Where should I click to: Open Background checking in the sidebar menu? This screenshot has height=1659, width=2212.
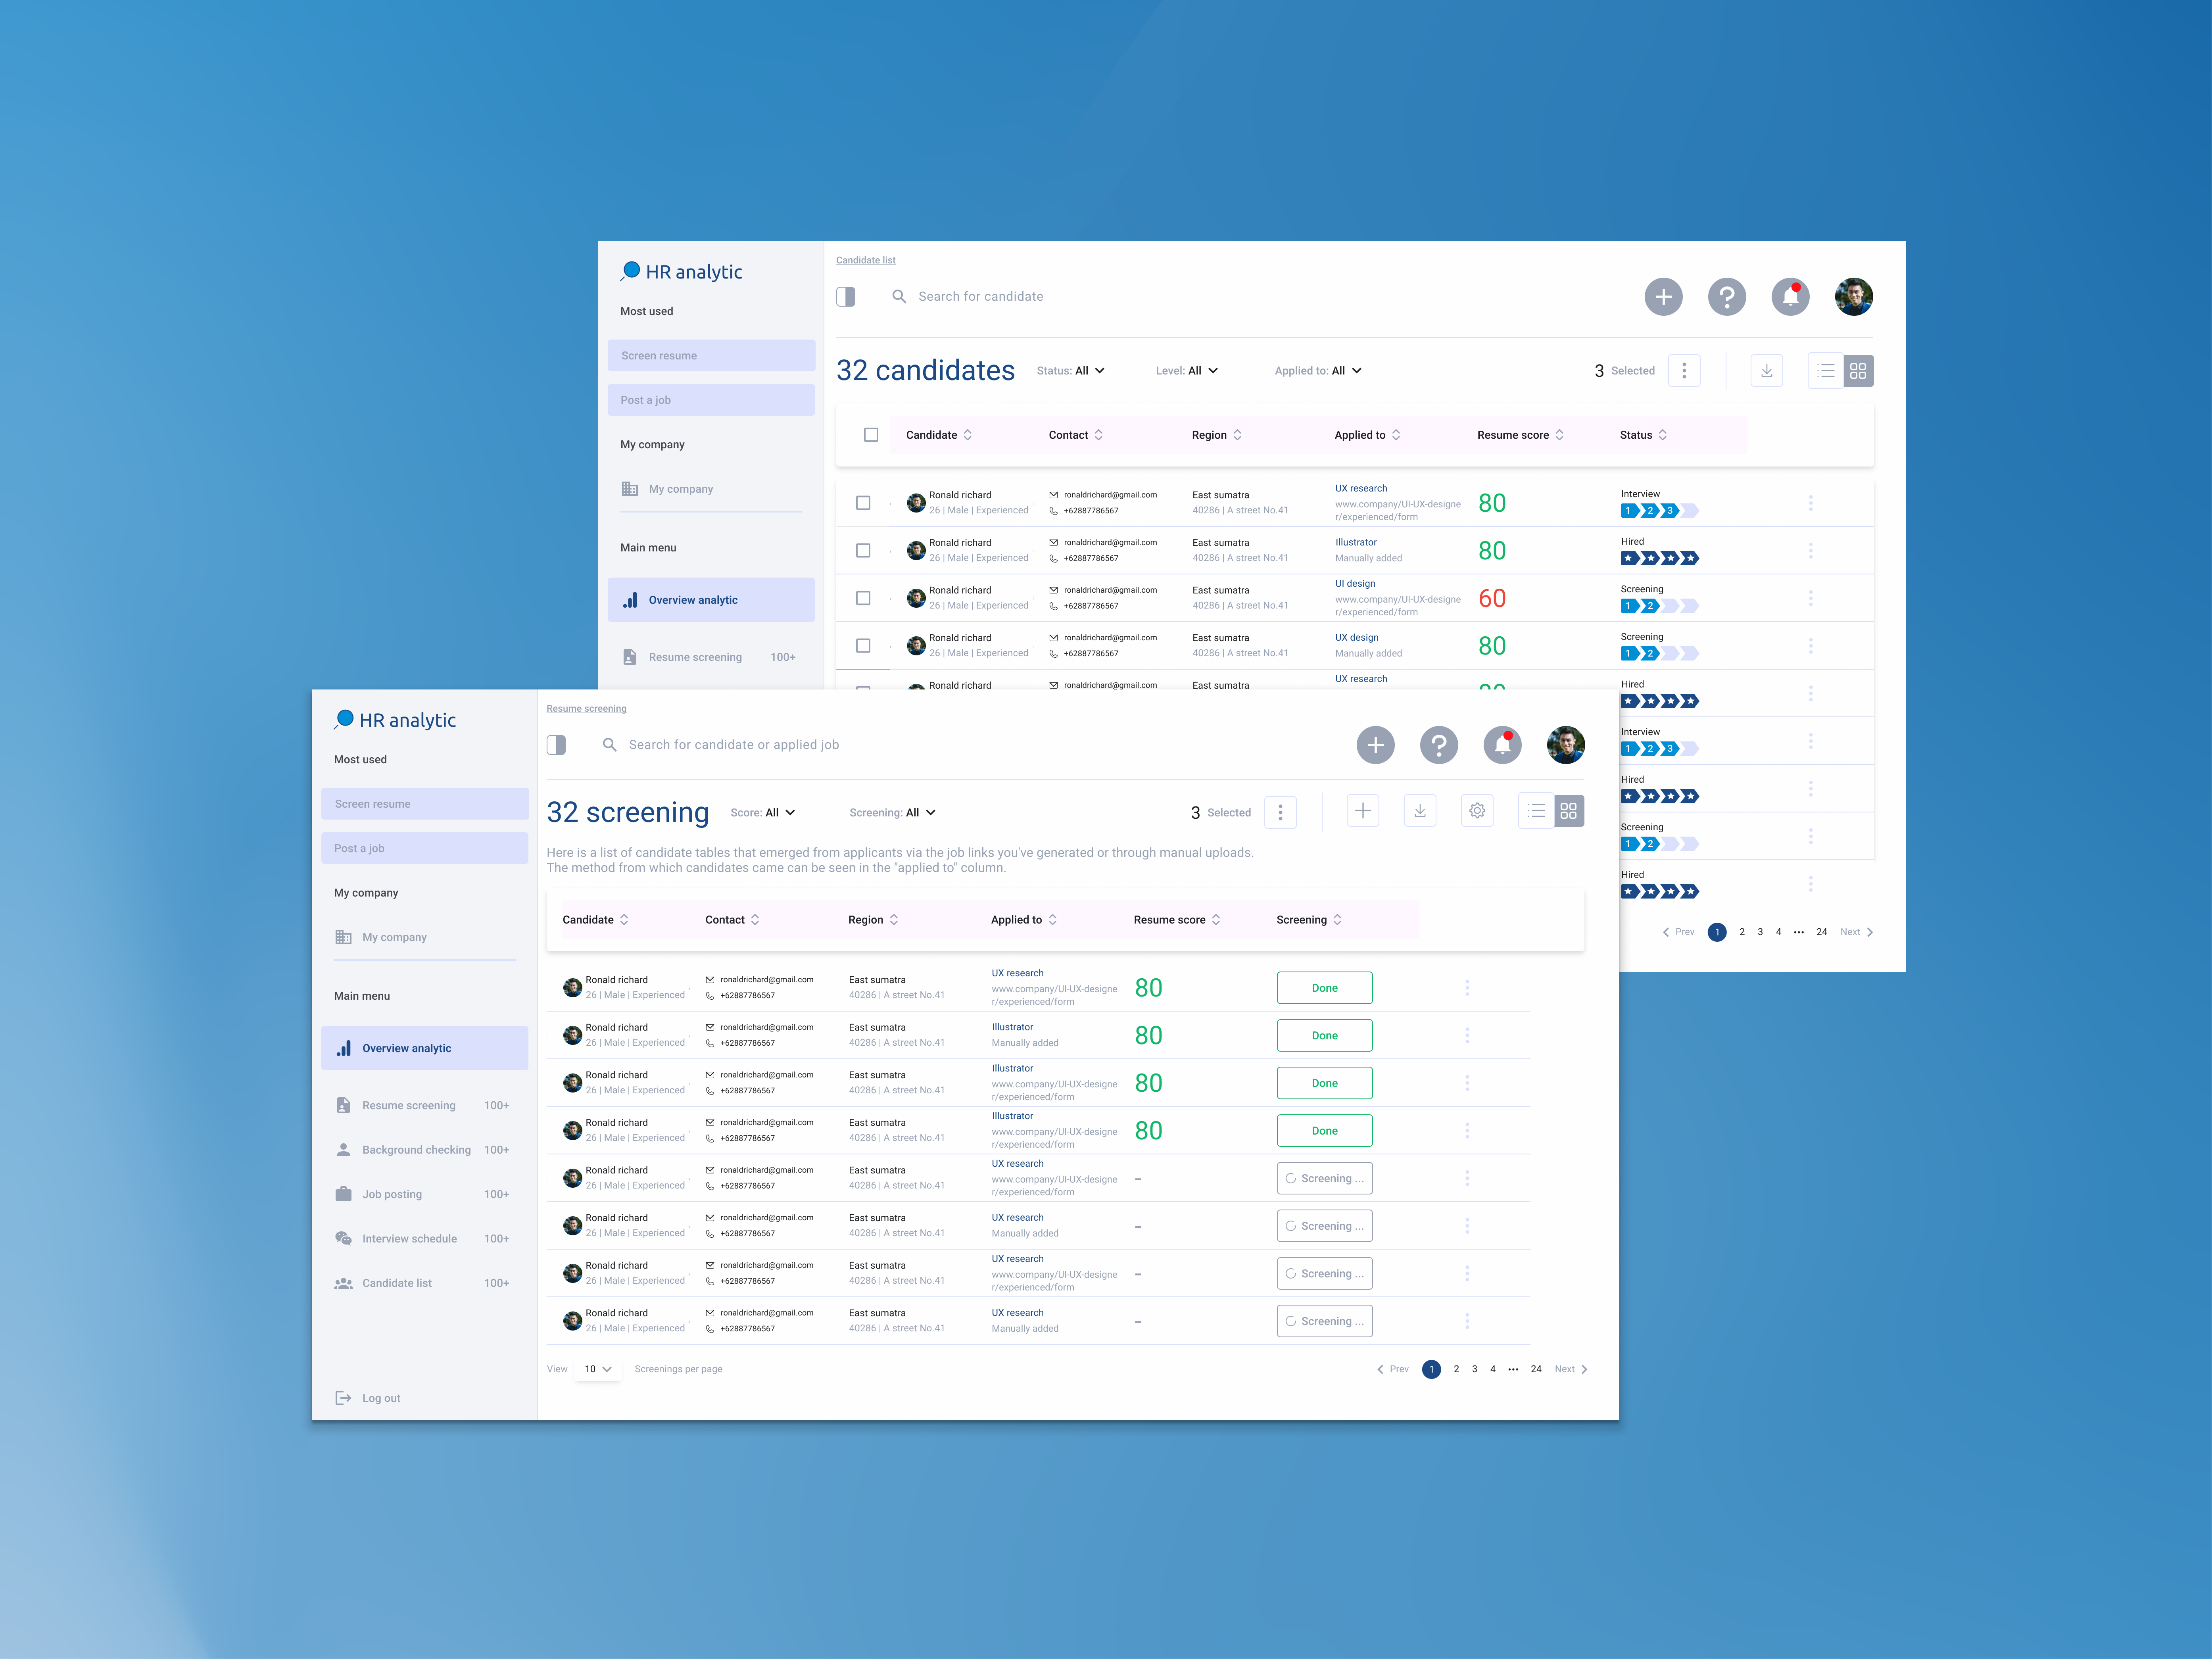point(416,1150)
